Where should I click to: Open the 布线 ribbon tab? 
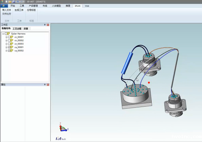(45, 6)
